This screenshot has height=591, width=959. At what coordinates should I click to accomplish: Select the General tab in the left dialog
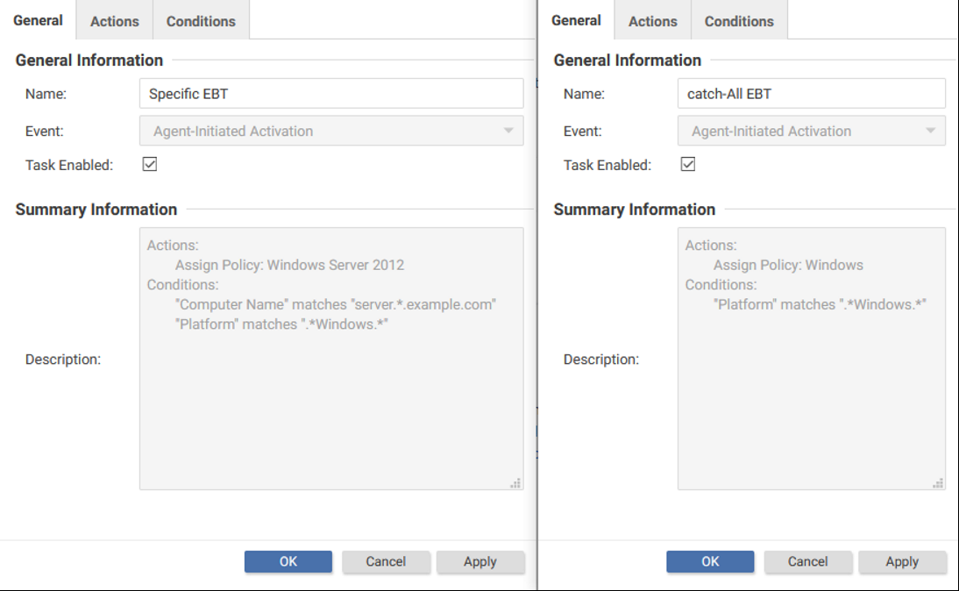click(38, 19)
